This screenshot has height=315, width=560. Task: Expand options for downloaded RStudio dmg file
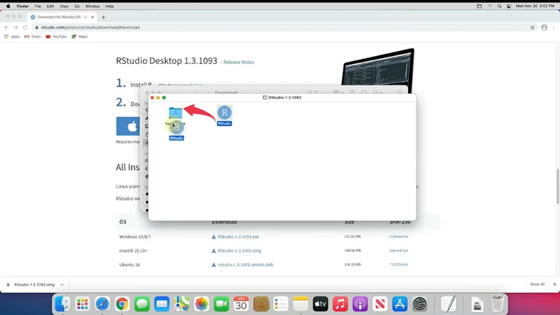[62, 285]
